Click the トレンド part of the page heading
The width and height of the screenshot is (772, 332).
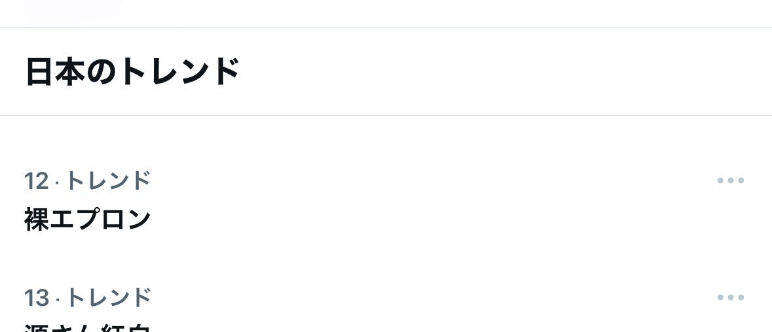tap(180, 71)
